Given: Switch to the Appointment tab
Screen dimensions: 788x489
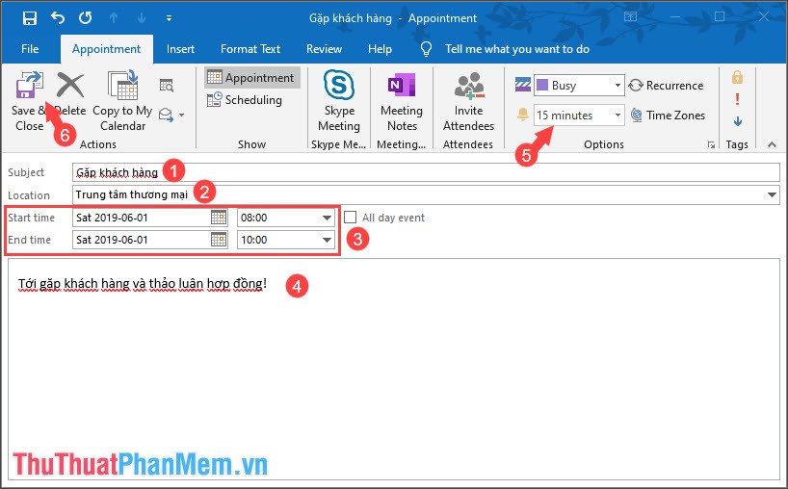Looking at the screenshot, I should click(x=107, y=49).
